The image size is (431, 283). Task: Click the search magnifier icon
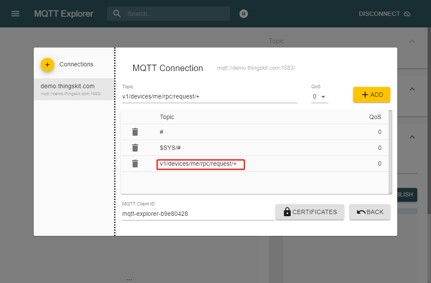click(x=117, y=14)
